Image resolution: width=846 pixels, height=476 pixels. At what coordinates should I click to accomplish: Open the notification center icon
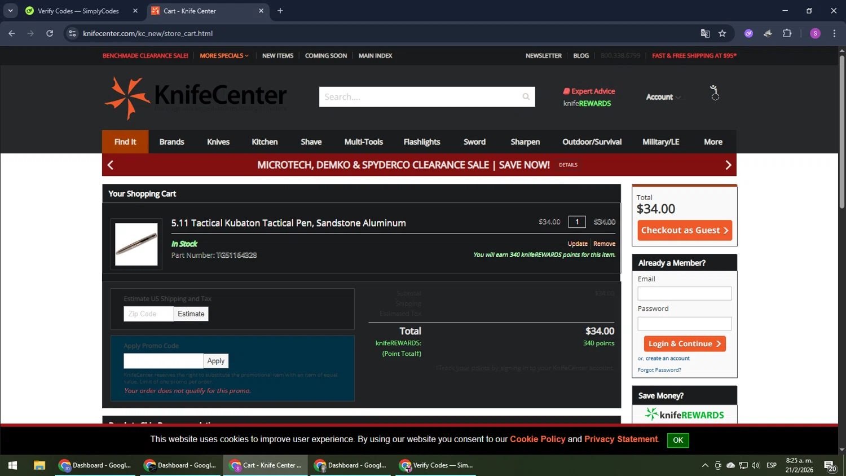point(830,466)
